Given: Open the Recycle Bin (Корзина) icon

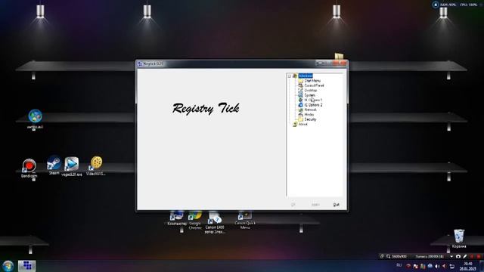Looking at the screenshot, I should tap(459, 239).
